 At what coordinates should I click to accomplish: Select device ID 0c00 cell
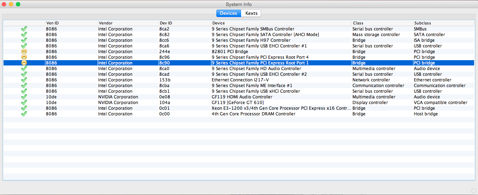point(165,114)
